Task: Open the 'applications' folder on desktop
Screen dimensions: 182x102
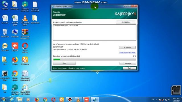Action: [35, 19]
